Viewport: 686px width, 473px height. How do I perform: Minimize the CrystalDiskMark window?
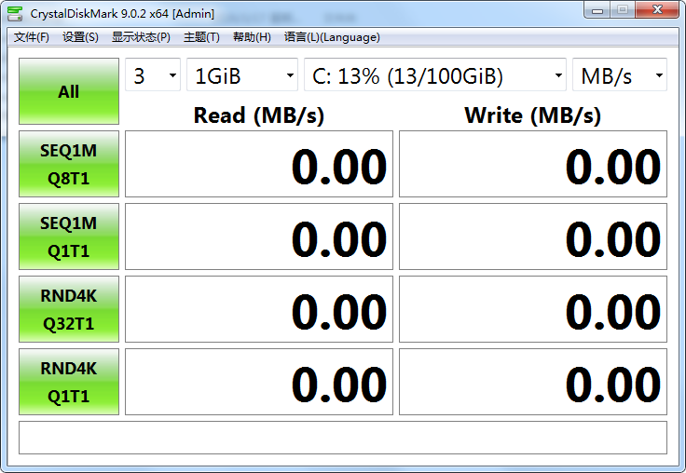(597, 10)
